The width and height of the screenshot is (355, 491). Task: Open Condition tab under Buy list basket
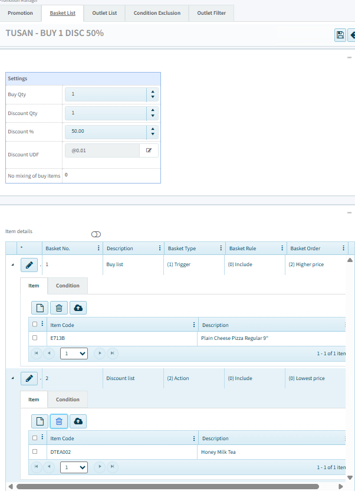[68, 286]
